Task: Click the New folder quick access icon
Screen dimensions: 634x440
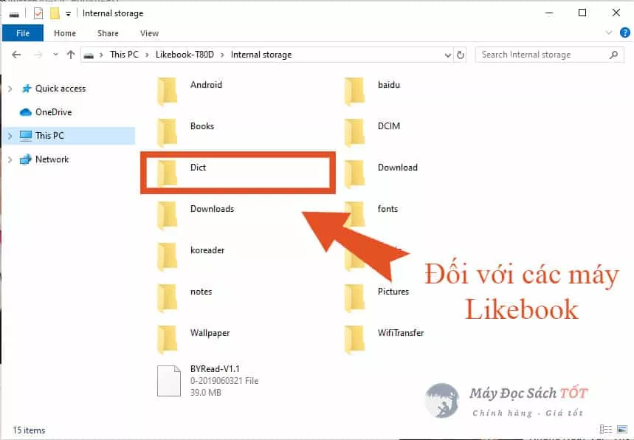Action: coord(55,13)
